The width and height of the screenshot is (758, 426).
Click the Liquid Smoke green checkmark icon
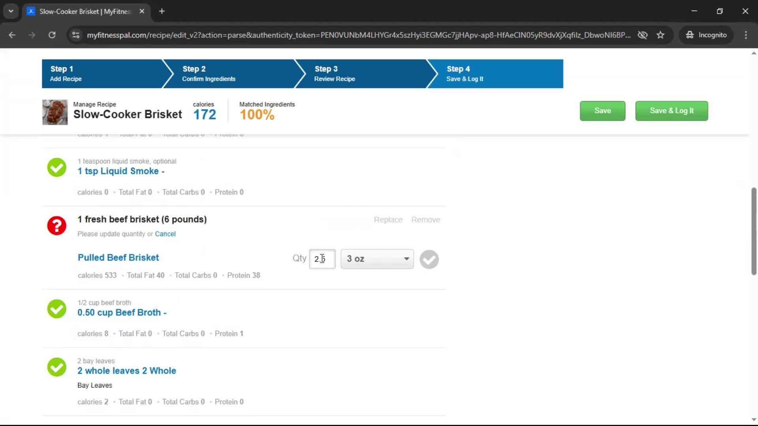pos(57,167)
